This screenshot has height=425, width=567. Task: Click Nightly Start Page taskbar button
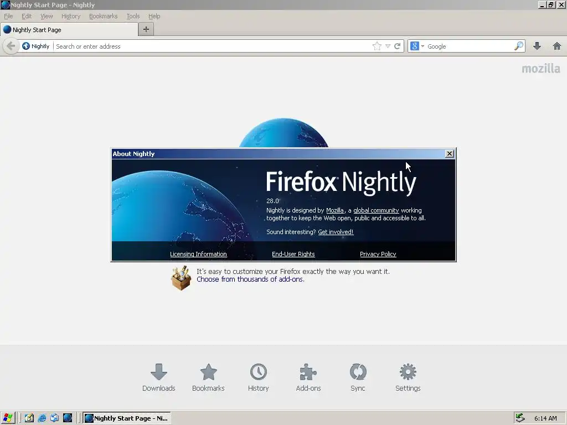pos(127,418)
